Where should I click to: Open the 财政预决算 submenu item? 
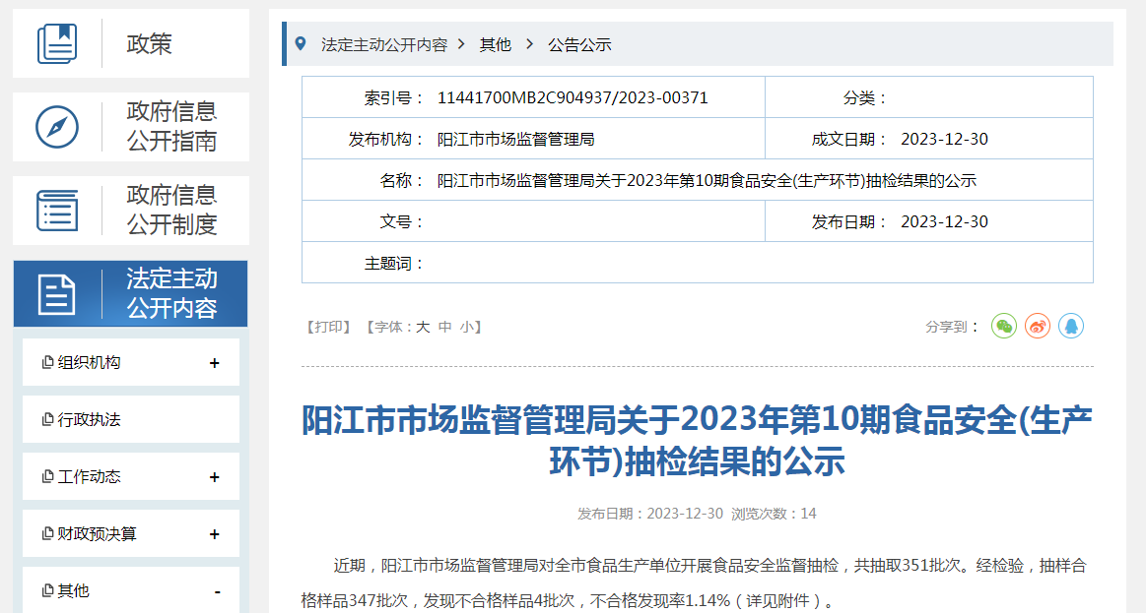[x=131, y=533]
